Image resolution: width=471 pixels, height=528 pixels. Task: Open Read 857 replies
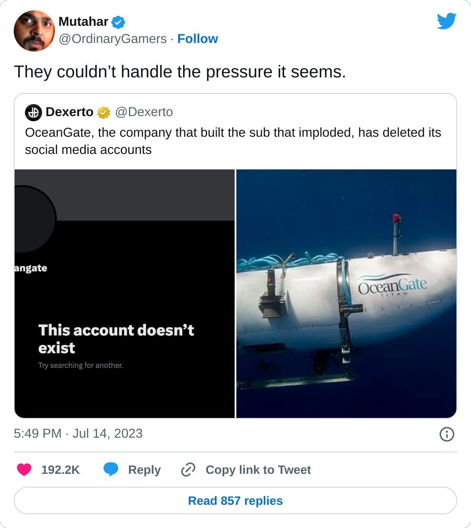pos(235,500)
